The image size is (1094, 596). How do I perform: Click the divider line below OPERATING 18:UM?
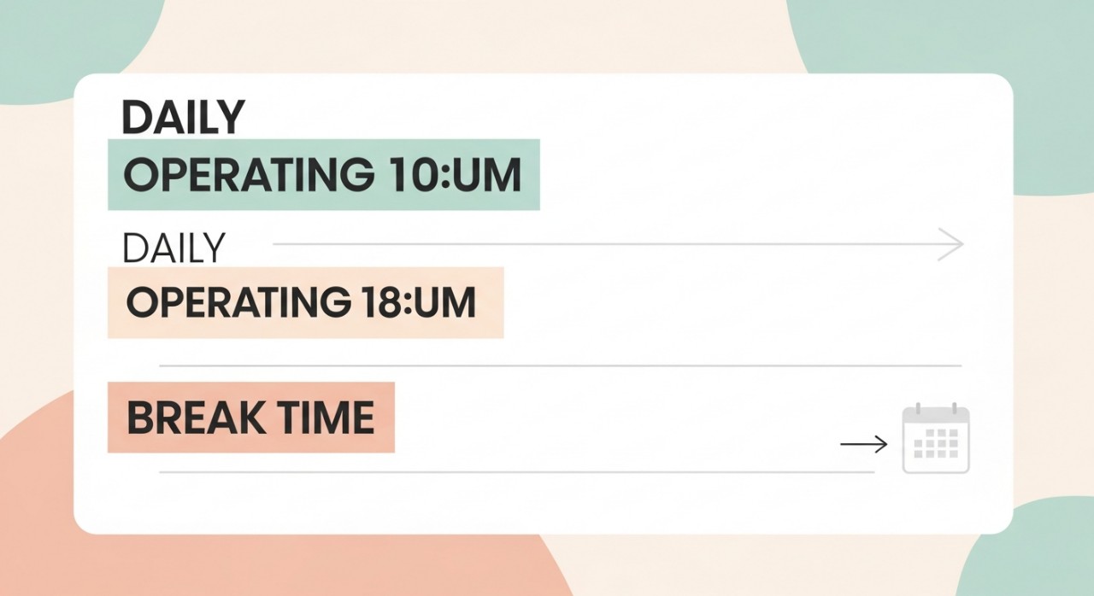[560, 365]
